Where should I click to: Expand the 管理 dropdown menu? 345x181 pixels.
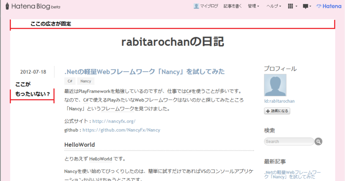[x=254, y=6]
